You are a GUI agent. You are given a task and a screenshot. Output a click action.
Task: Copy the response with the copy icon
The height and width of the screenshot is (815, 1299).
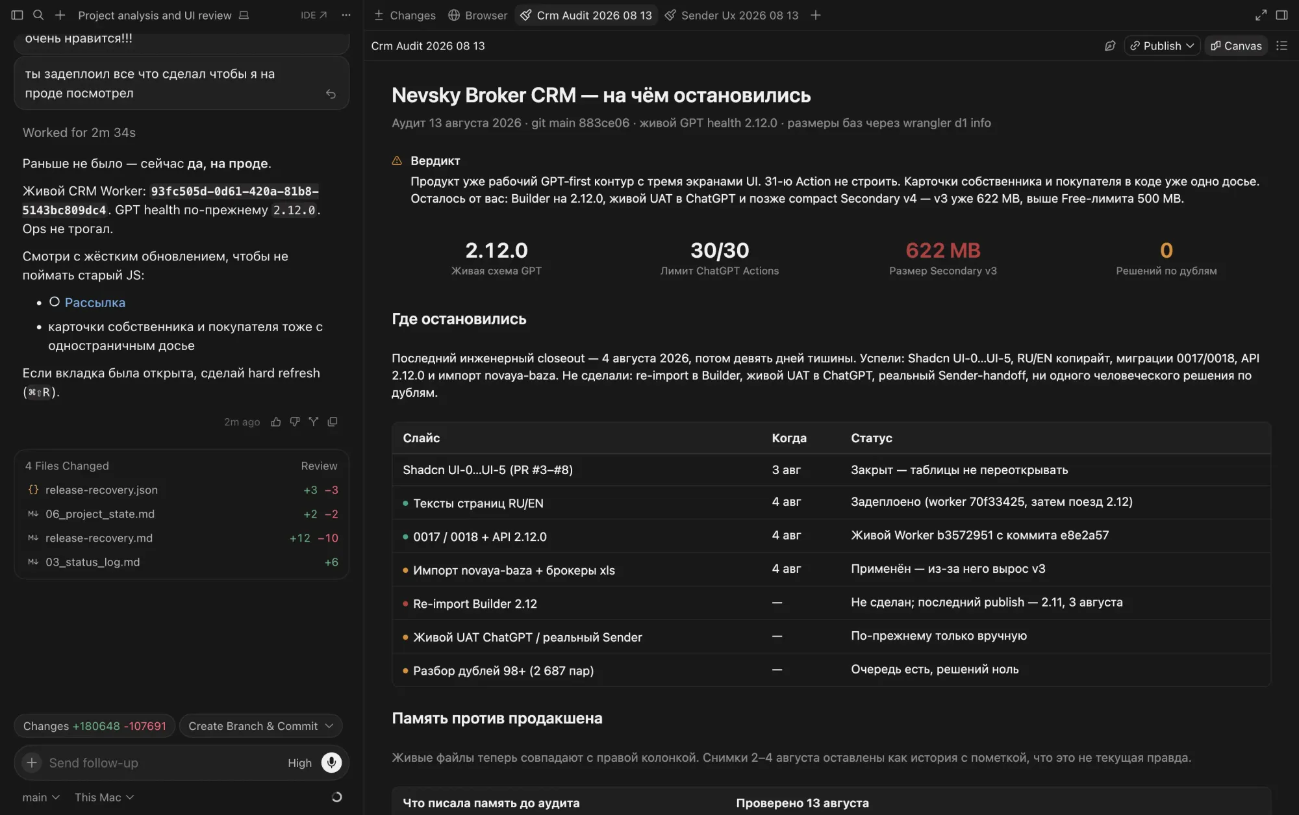[x=333, y=421]
